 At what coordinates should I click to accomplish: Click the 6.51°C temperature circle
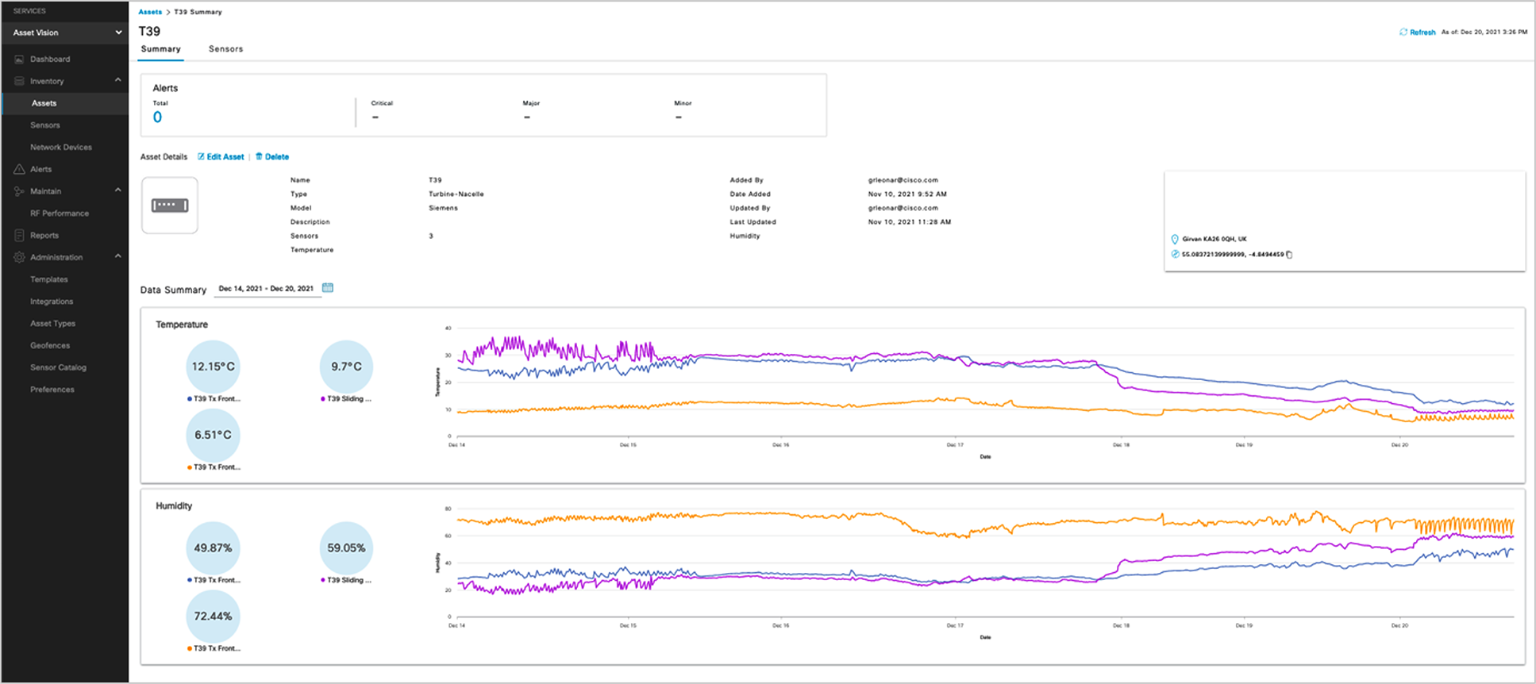point(214,435)
